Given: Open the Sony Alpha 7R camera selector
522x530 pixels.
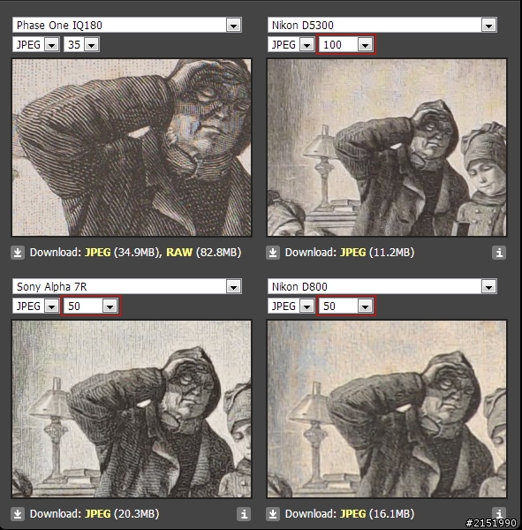Looking at the screenshot, I should click(127, 286).
